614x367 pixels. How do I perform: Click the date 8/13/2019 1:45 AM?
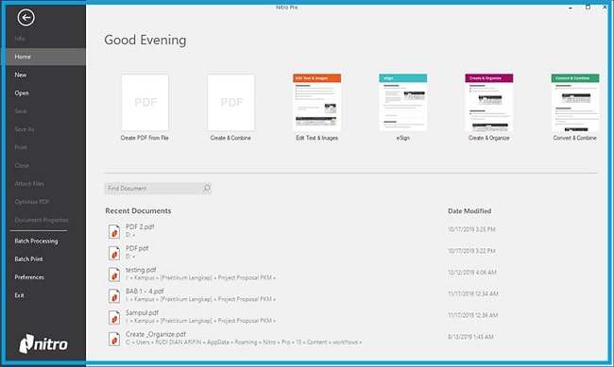(470, 337)
